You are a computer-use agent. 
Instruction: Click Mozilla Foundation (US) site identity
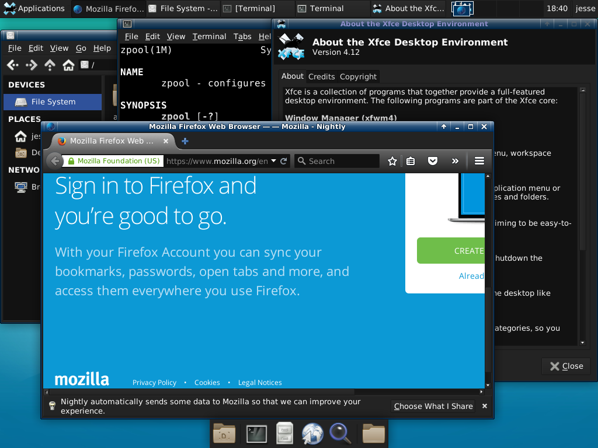click(114, 161)
